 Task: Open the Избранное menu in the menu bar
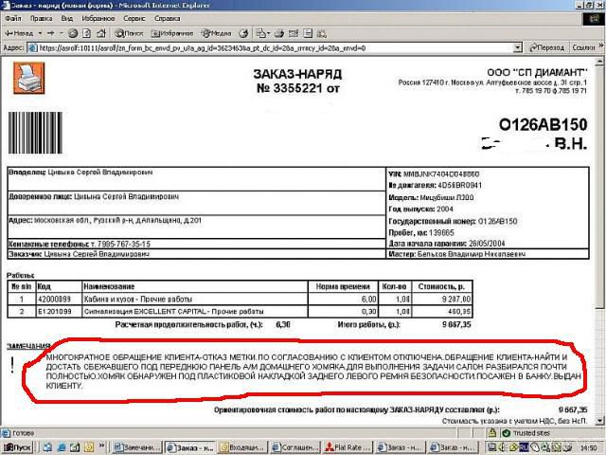[98, 19]
